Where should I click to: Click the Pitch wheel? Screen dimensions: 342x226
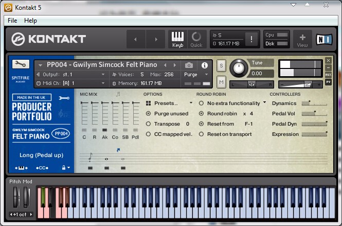tap(16, 197)
